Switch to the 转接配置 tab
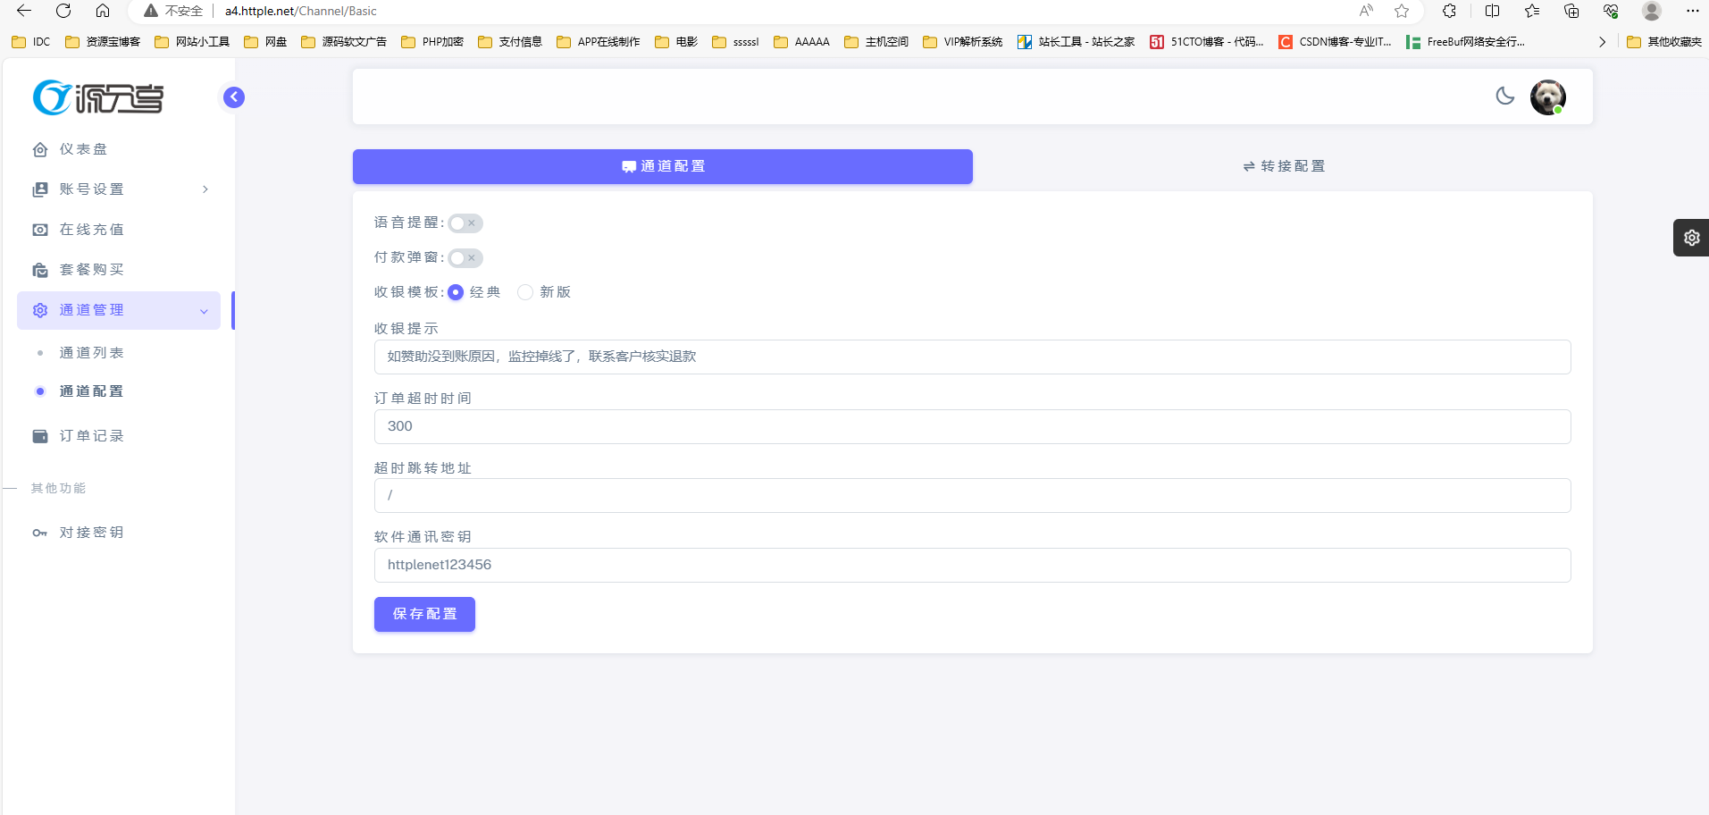The height and width of the screenshot is (815, 1709). [x=1284, y=166]
